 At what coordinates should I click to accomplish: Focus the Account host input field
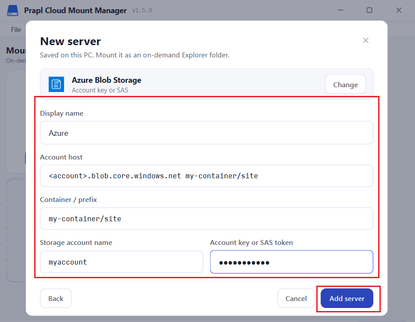tap(207, 176)
